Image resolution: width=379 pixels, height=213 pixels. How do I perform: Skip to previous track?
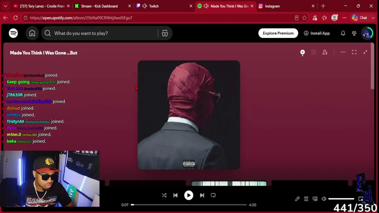(x=175, y=195)
